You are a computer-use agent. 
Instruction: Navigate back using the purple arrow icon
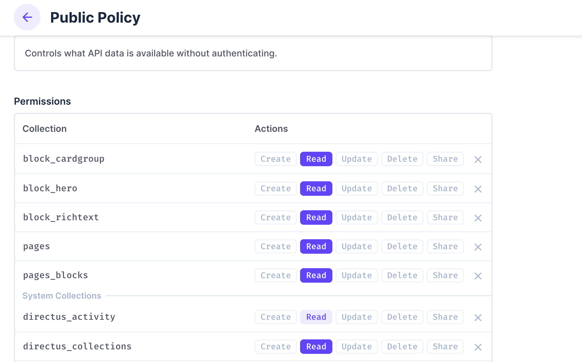27,17
